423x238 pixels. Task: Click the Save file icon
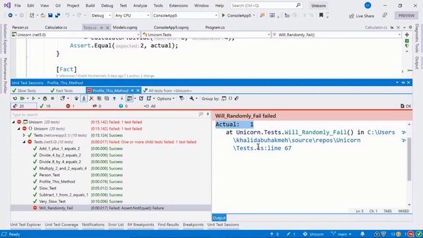click(x=50, y=15)
